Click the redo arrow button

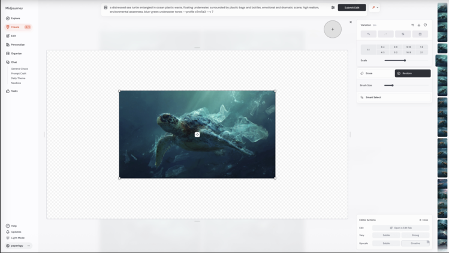385,34
